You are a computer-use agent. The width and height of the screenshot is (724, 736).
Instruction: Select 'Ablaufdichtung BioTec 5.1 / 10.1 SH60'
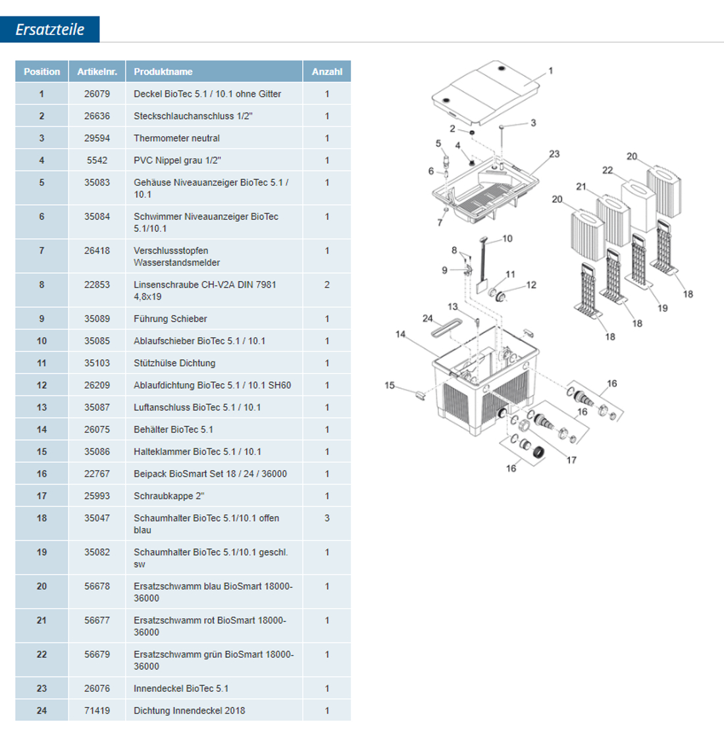[212, 385]
